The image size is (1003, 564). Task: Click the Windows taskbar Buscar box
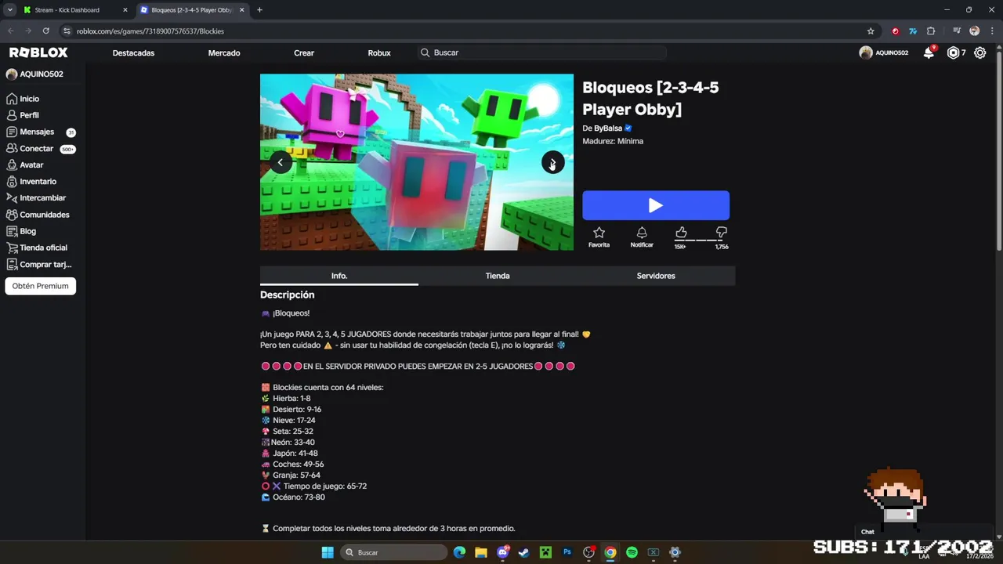click(x=395, y=552)
